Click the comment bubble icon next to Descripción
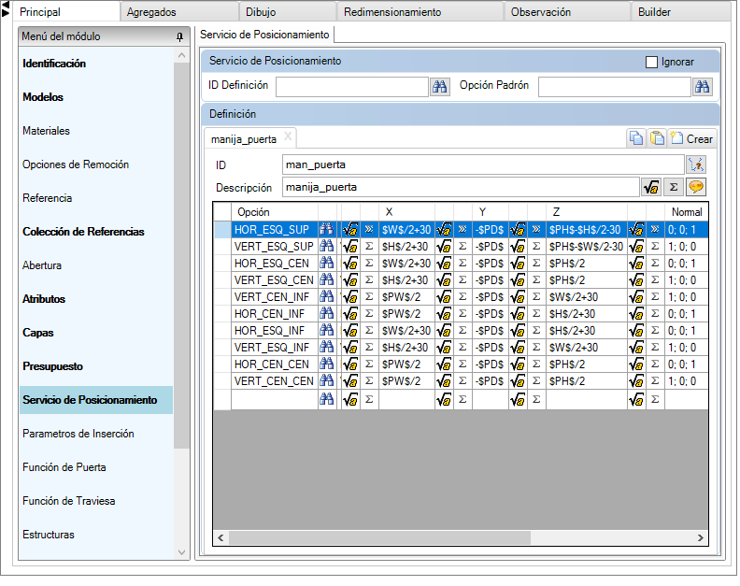Screen dimensions: 740x586 696,187
